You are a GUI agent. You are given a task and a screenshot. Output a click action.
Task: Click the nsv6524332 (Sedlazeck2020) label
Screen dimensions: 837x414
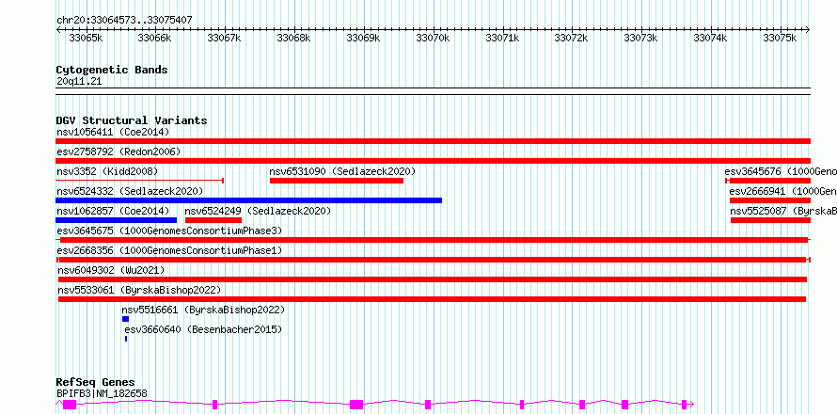tap(130, 191)
